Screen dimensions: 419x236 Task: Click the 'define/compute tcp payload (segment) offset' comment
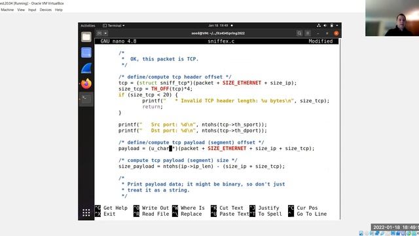191,142
